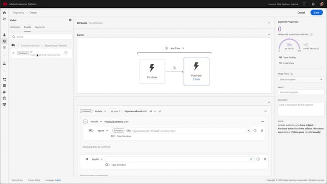
Task: Confirm Id value with the checkmark
Action: [251, 159]
